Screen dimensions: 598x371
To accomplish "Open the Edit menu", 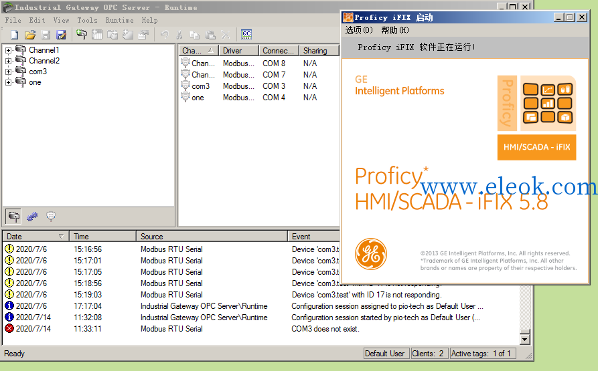I will 37,20.
